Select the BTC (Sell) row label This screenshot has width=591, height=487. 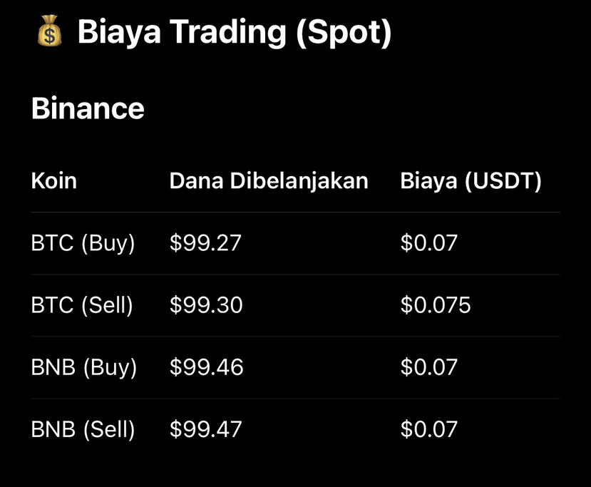[x=82, y=305]
